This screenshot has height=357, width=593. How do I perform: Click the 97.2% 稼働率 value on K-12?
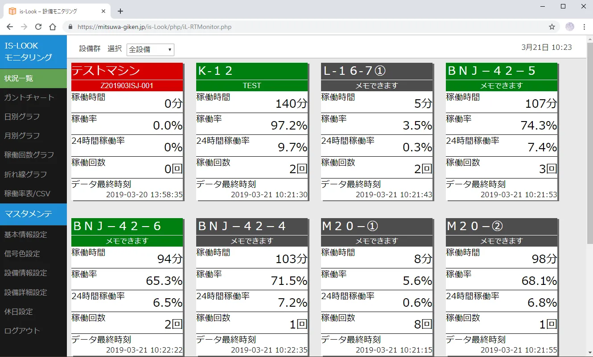pyautogui.click(x=289, y=126)
